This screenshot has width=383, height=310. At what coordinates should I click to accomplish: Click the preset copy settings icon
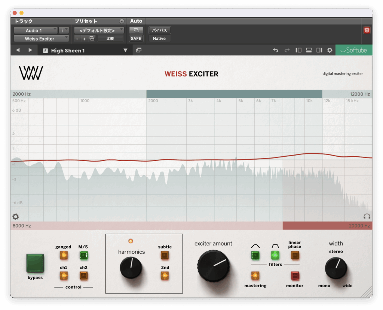click(92, 39)
